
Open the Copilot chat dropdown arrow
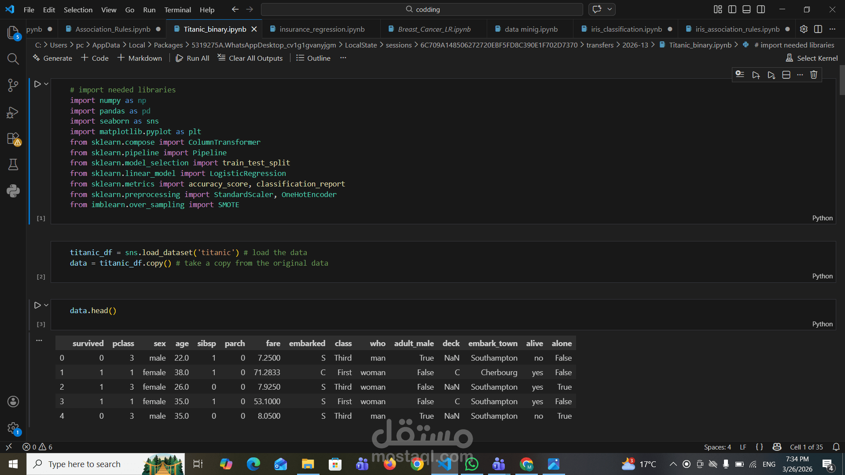pyautogui.click(x=610, y=9)
